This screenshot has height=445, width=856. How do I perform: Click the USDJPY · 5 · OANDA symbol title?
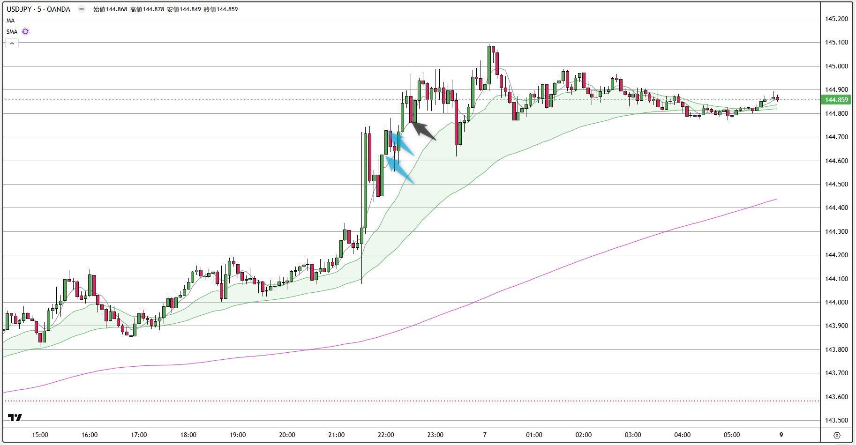38,9
